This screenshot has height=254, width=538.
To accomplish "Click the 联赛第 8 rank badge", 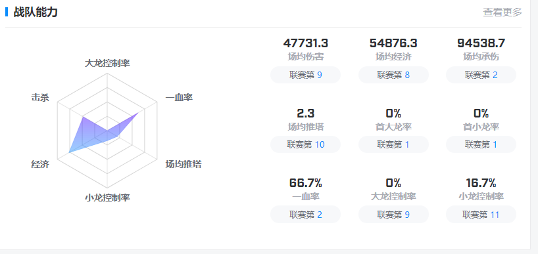I will point(393,75).
